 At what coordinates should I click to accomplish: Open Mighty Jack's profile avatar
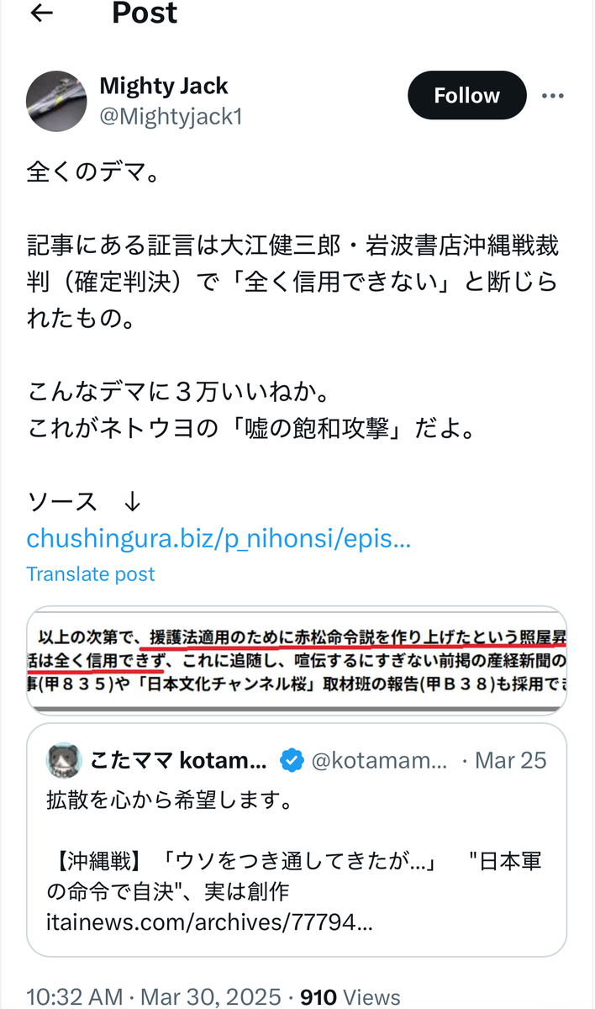57,101
